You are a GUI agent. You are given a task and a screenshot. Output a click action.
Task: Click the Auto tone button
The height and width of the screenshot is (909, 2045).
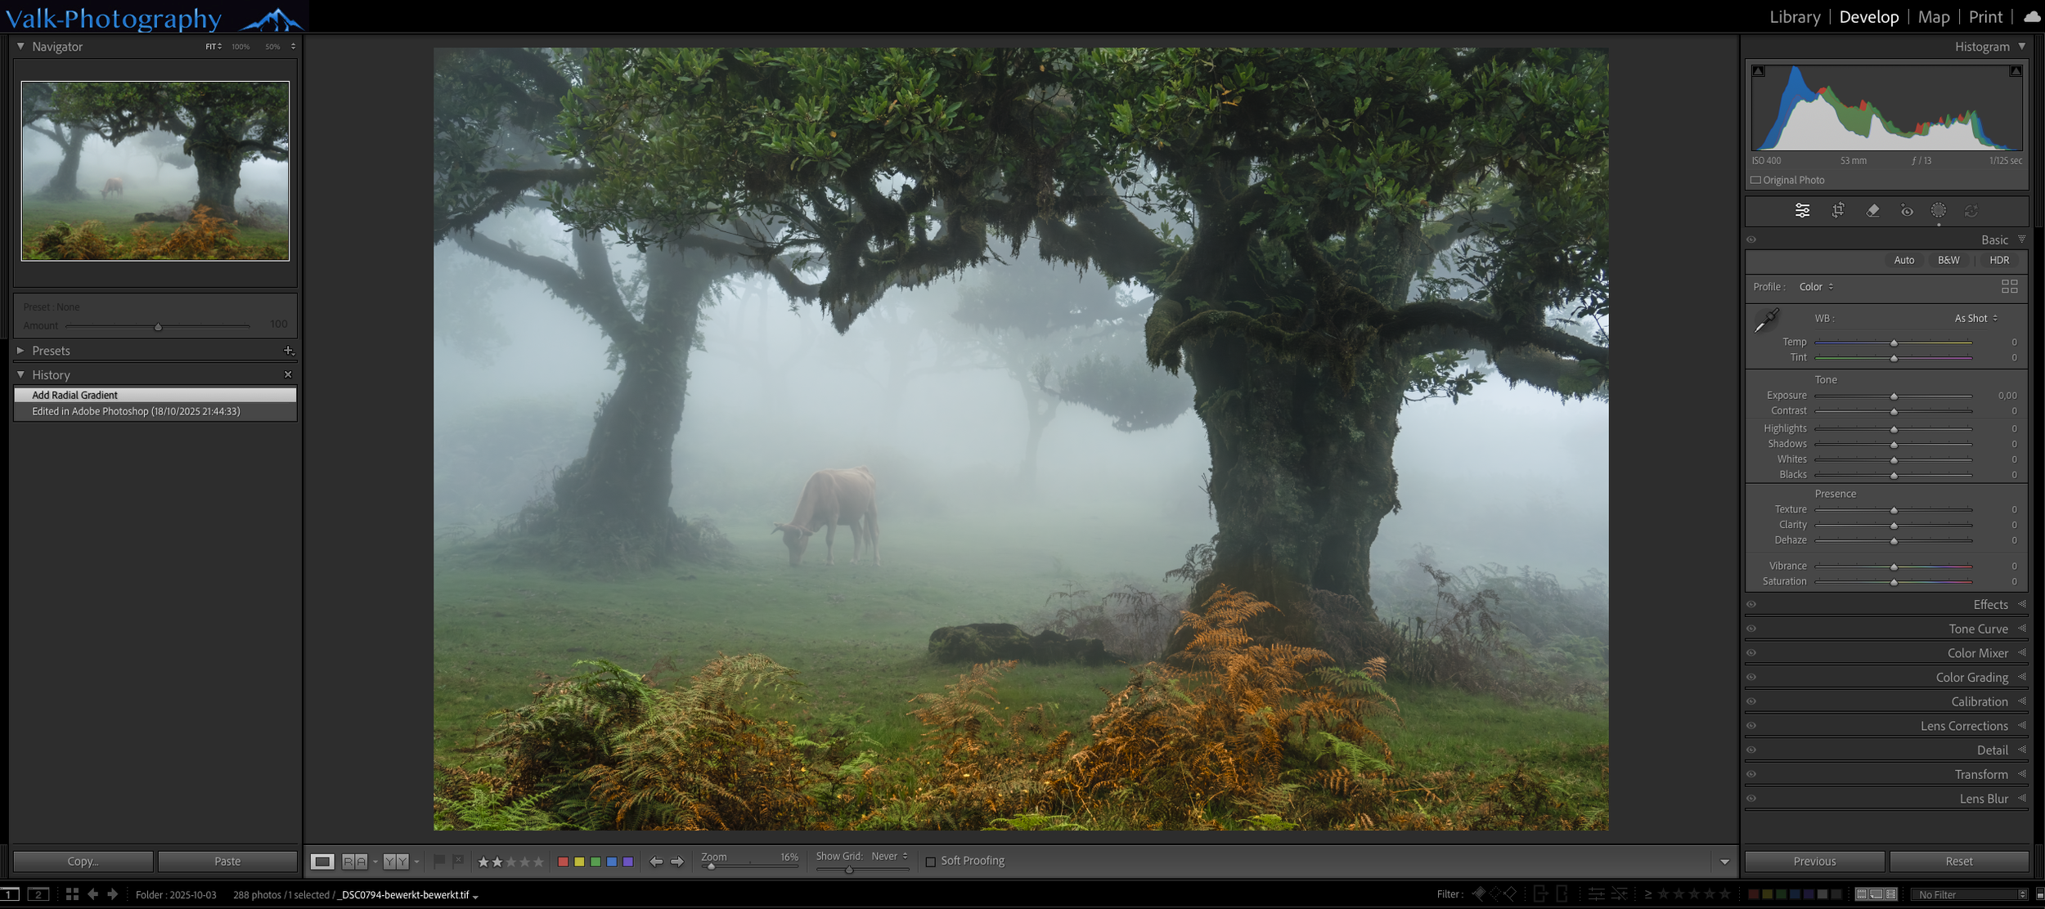(x=1903, y=260)
